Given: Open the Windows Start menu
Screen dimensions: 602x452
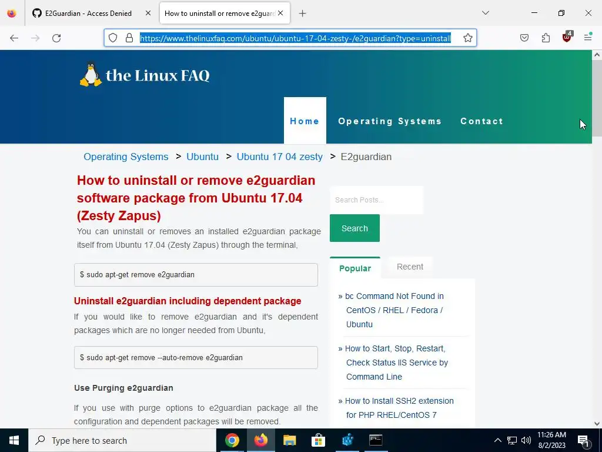Looking at the screenshot, I should tap(14, 440).
